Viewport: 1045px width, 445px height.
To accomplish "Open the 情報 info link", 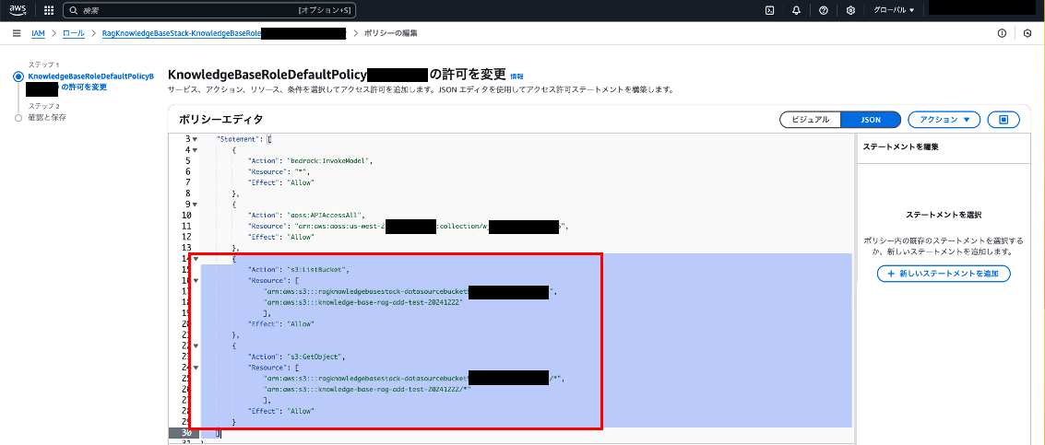I will coord(517,76).
